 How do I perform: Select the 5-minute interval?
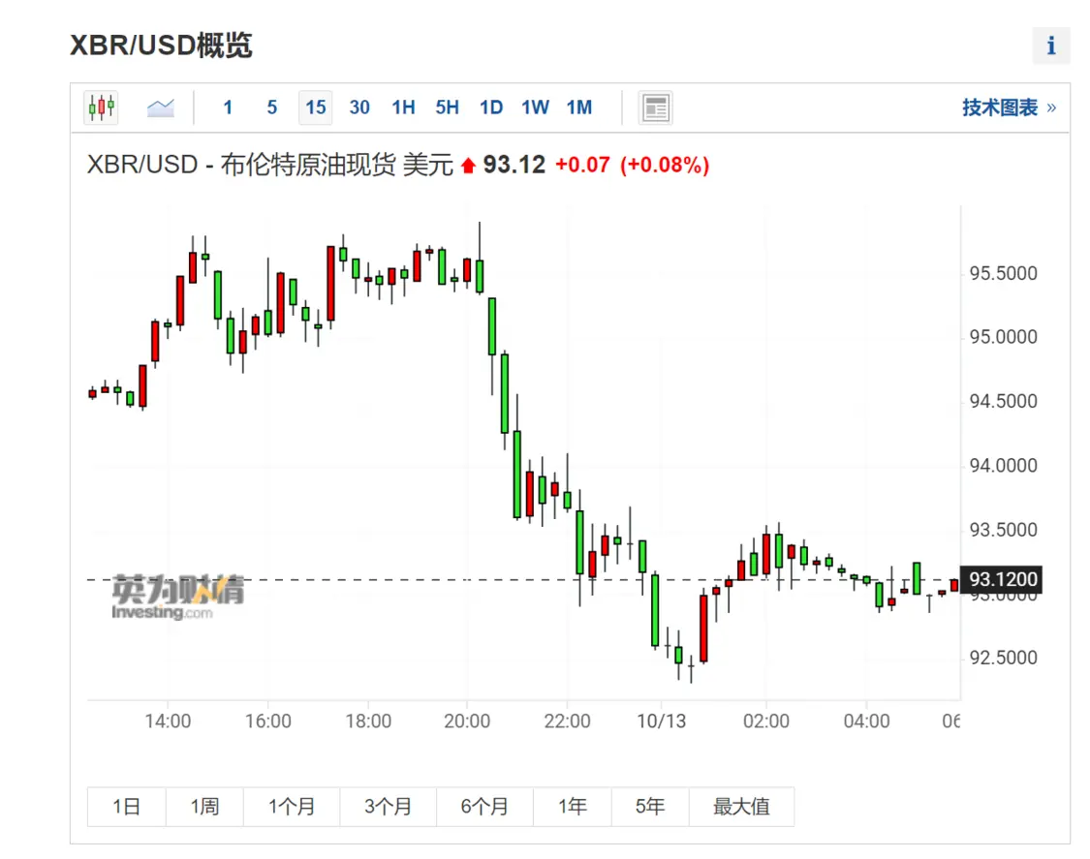point(272,107)
